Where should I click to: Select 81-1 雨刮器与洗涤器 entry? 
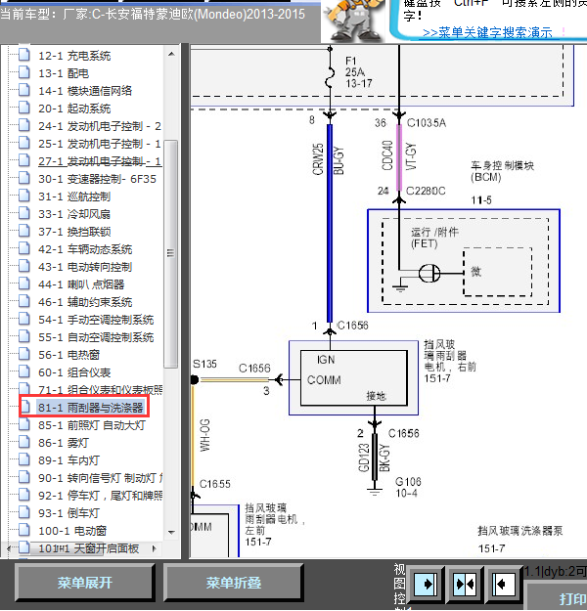[x=90, y=408]
